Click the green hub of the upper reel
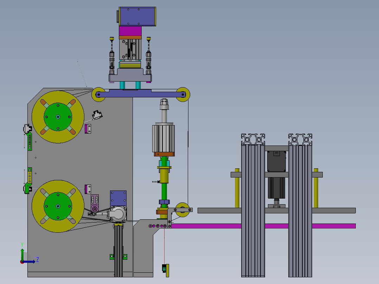 coord(58,117)
